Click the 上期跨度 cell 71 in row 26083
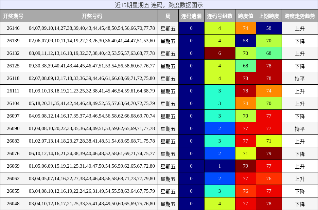The image size is (318, 210). click(x=269, y=141)
